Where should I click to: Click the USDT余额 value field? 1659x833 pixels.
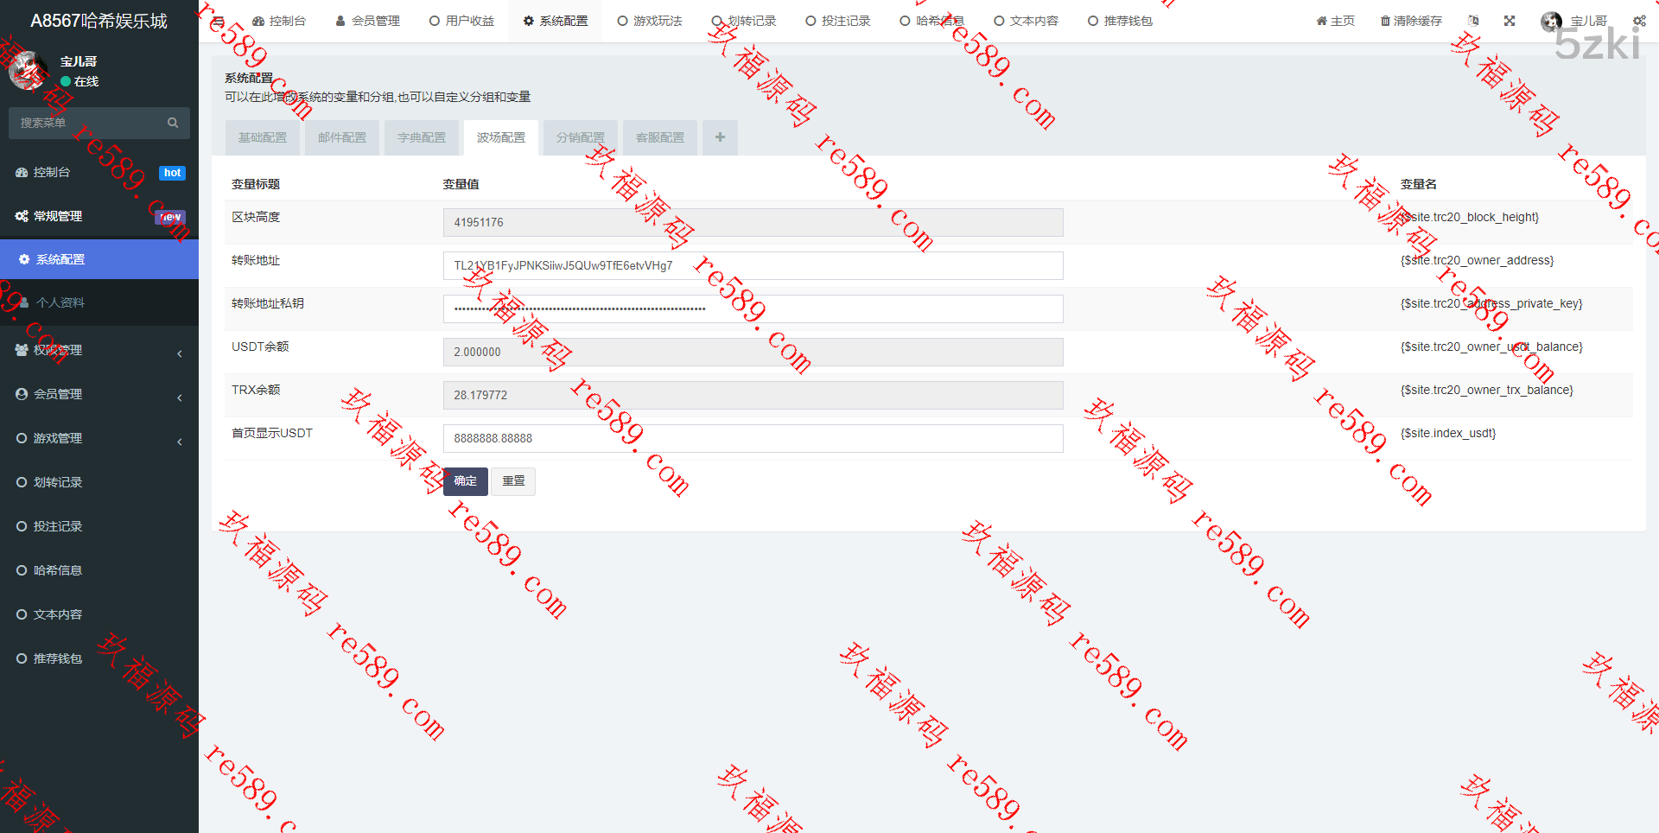753,352
